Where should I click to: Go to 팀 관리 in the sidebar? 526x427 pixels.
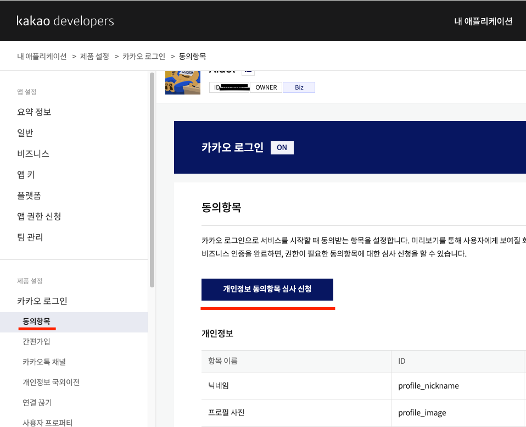pos(30,237)
